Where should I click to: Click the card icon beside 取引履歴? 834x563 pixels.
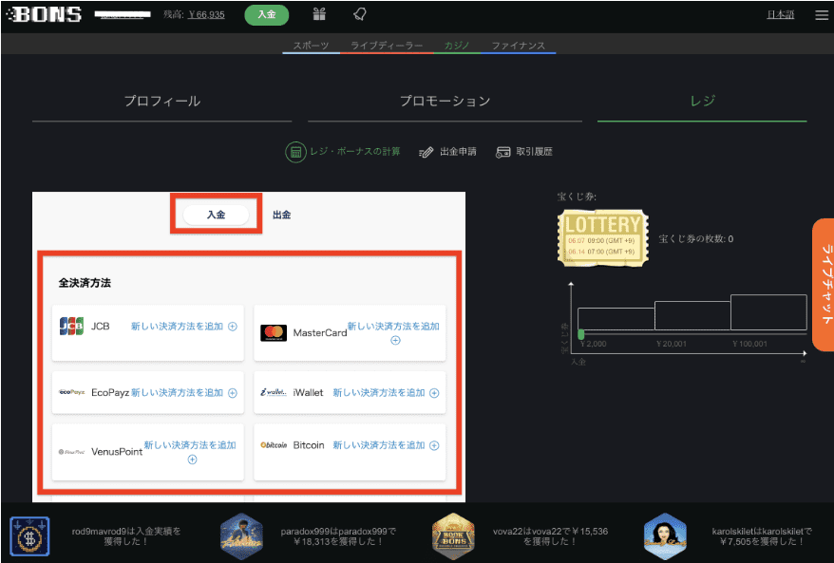pyautogui.click(x=502, y=153)
